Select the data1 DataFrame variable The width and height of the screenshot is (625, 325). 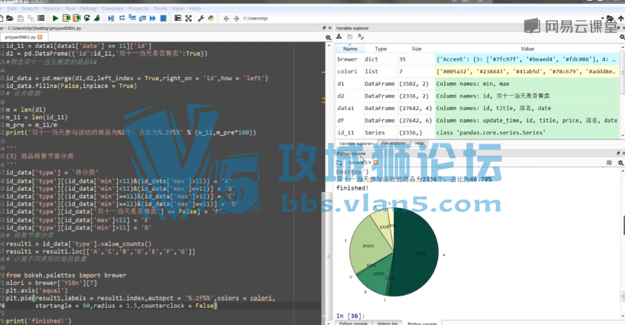click(477, 108)
